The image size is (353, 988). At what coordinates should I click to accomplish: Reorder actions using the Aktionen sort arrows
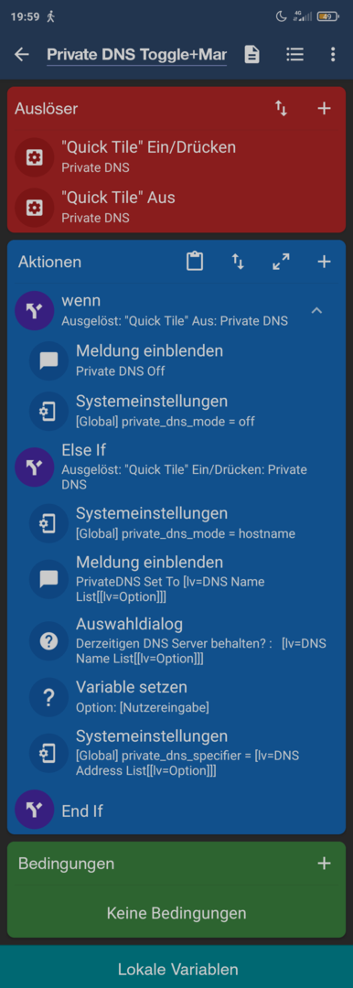coord(238,262)
